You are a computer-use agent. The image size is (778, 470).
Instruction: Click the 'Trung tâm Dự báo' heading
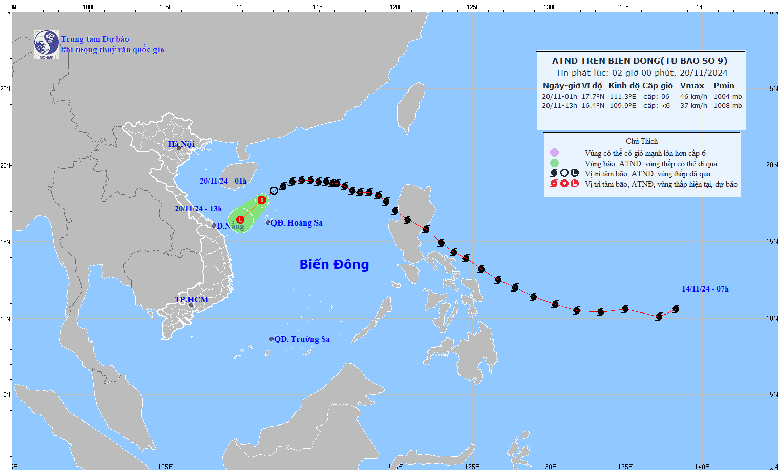[95, 39]
